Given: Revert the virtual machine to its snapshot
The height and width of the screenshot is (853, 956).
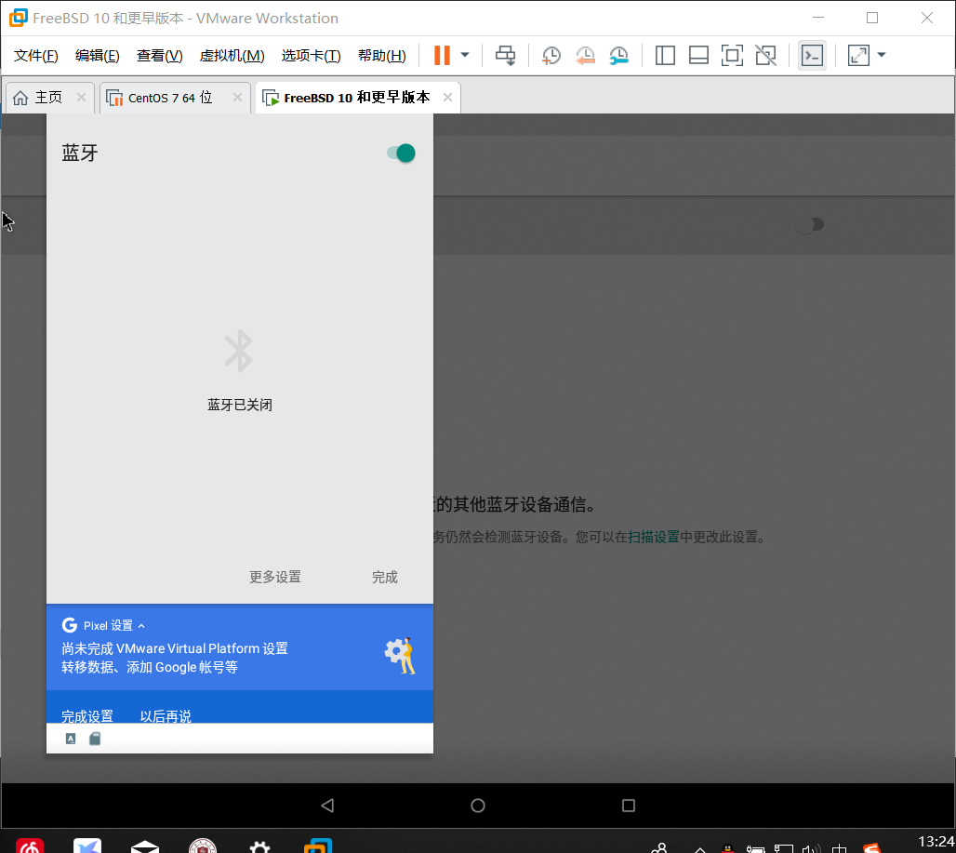Looking at the screenshot, I should click(585, 56).
